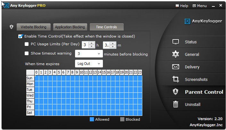Disable the Enable Time Control checkbox
226x130 pixels.
tap(20, 36)
